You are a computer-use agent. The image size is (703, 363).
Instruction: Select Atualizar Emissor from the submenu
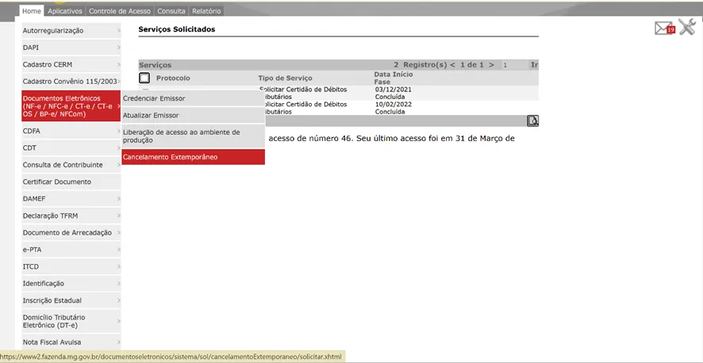pos(194,116)
